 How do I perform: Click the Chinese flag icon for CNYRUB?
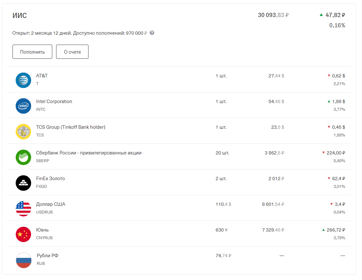[23, 234]
